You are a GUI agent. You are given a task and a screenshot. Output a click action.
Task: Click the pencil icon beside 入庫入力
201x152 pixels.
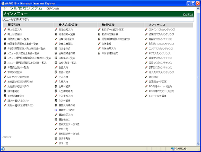pos(56,82)
